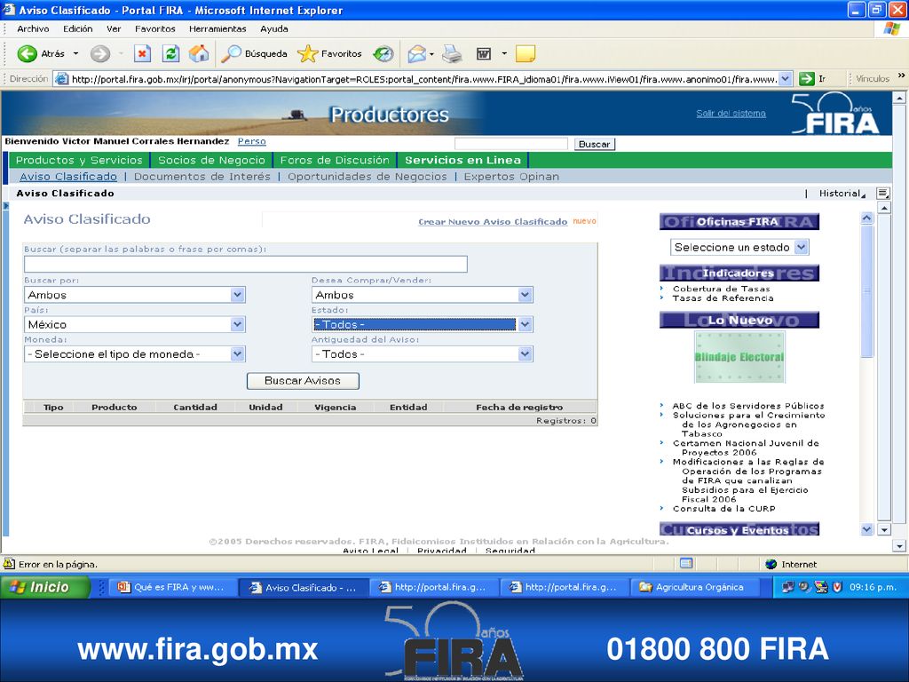Expand the Mail button dropdown arrow

431,54
